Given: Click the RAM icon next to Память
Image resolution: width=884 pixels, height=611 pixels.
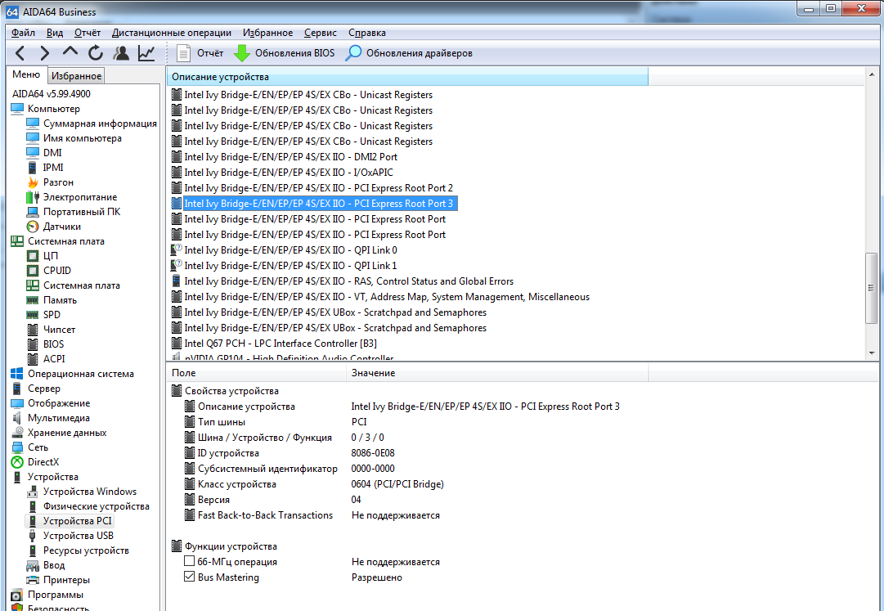Looking at the screenshot, I should pos(33,300).
